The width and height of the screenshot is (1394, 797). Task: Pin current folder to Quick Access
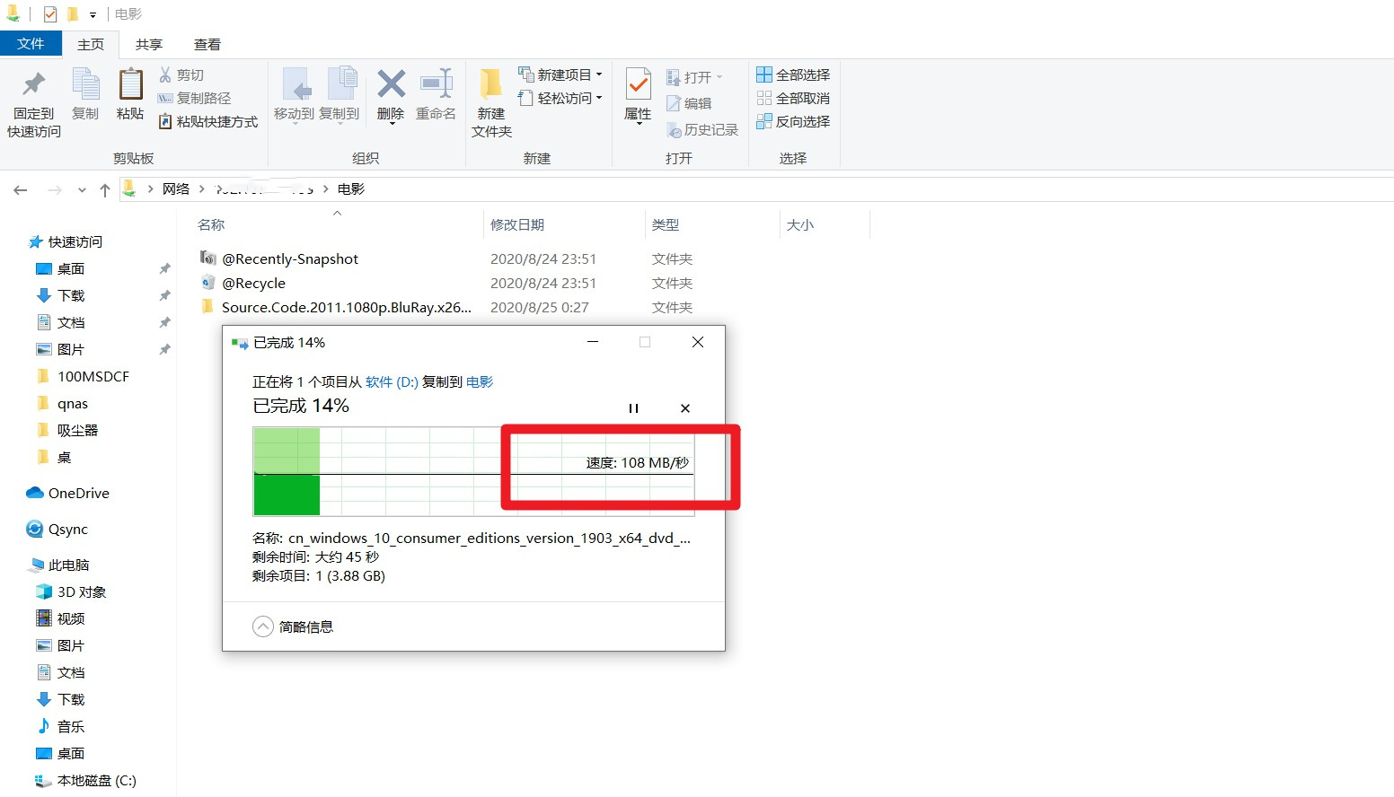[33, 101]
